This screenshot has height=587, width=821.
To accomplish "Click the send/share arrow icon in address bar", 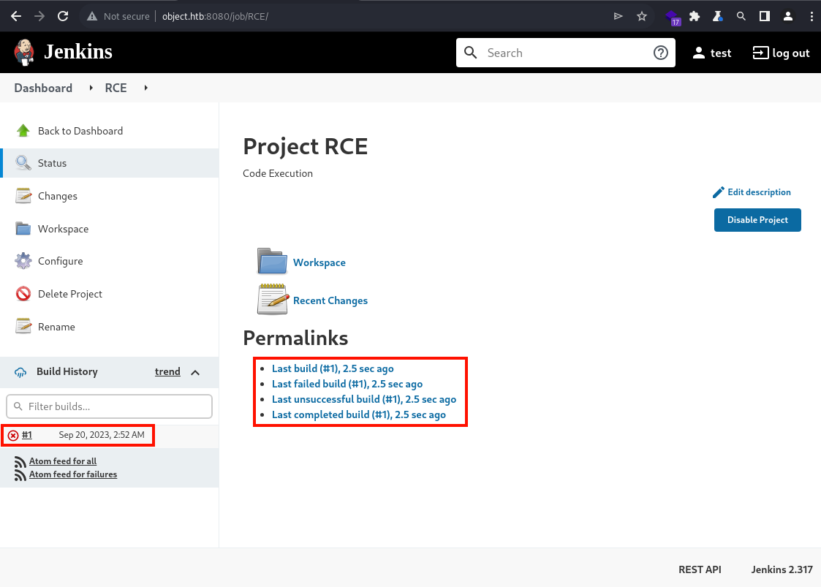I will pos(618,16).
